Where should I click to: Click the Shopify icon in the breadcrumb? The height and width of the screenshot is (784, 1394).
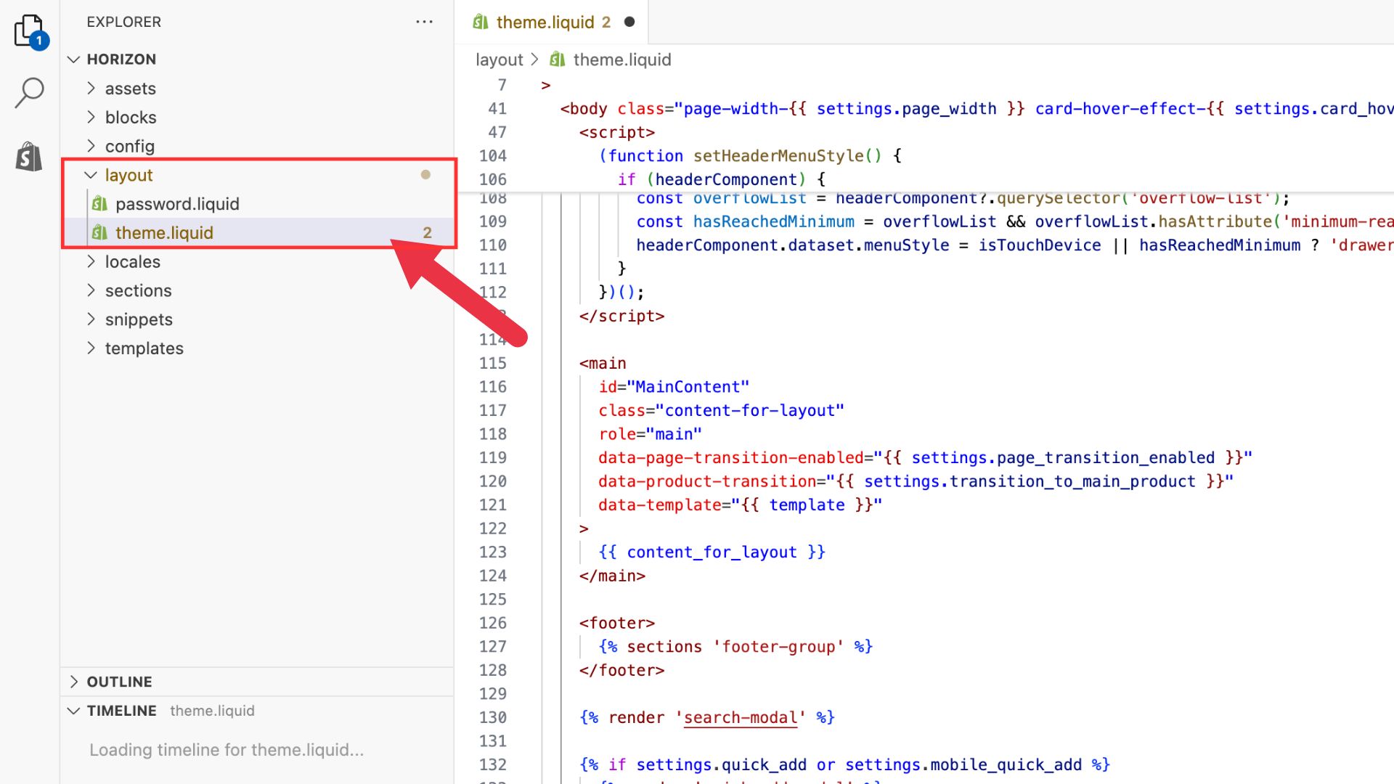tap(557, 60)
